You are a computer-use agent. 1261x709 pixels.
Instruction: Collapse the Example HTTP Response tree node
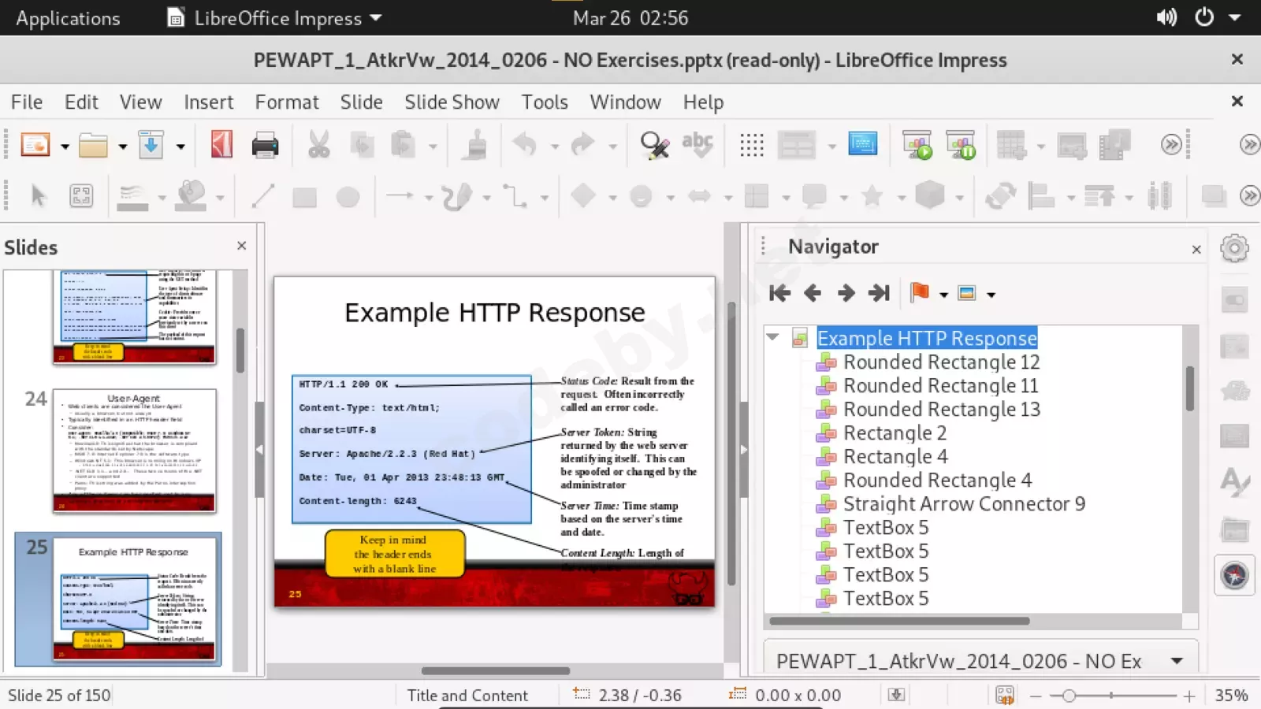773,337
